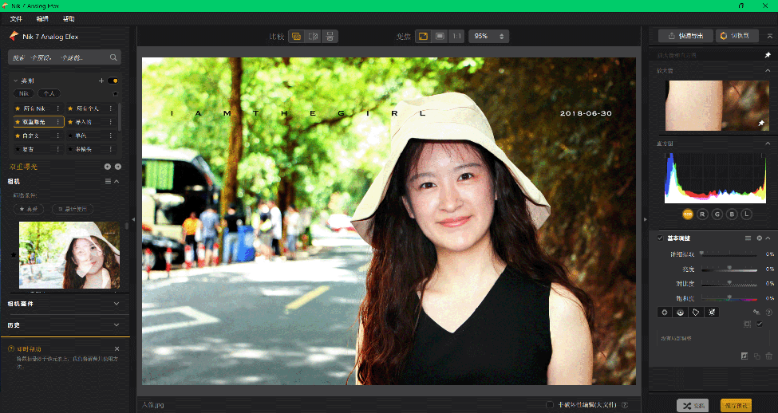Viewport: 778px width, 413px height.
Task: Uncheck the 基本调整 filter checkbox
Action: point(660,238)
